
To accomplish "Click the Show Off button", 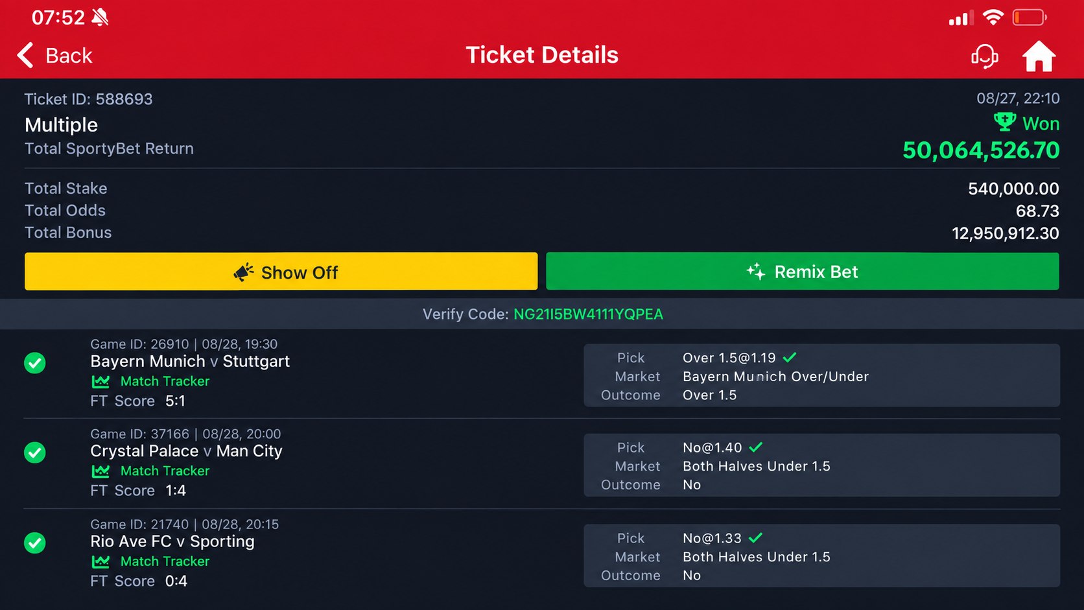I will tap(281, 271).
